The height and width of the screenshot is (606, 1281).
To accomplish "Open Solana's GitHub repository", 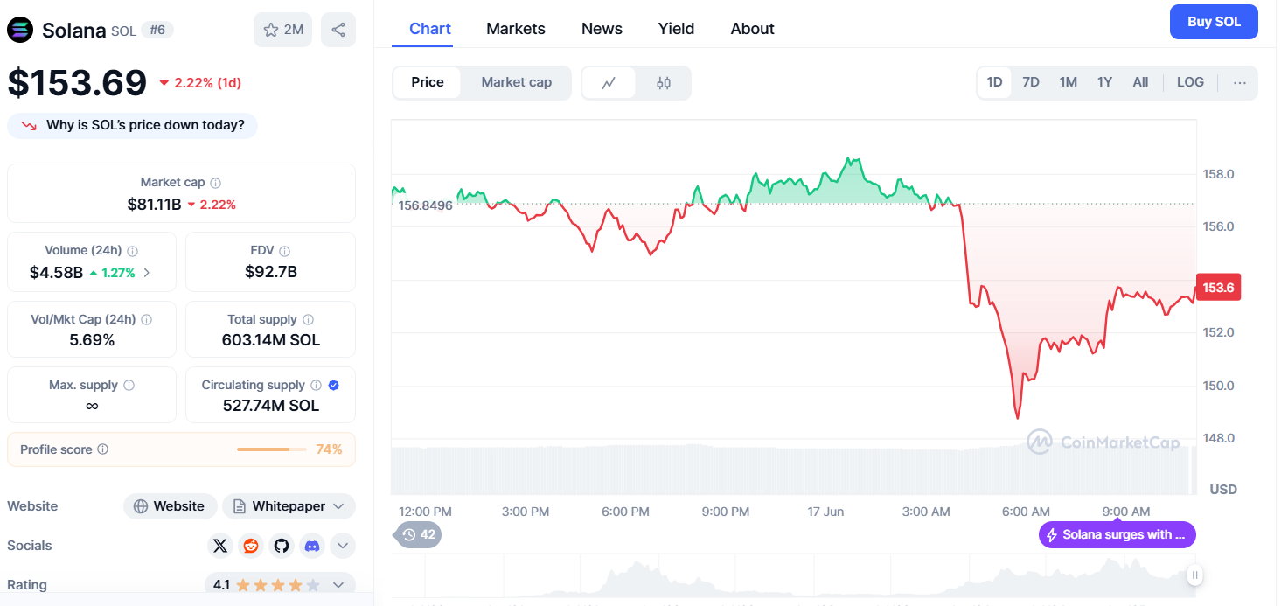I will (282, 546).
